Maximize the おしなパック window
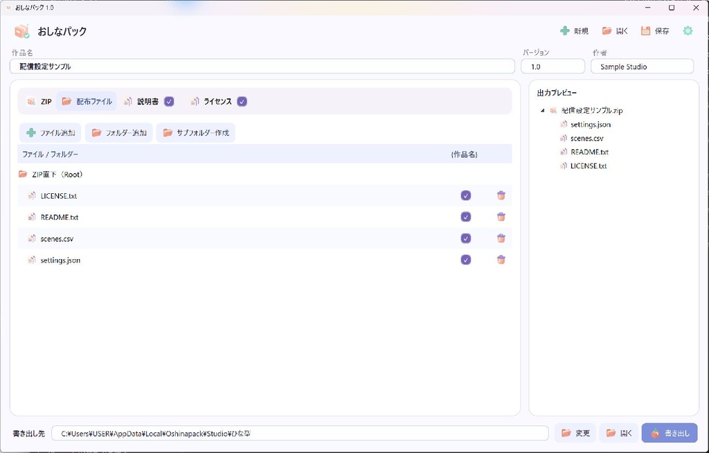 coord(672,8)
